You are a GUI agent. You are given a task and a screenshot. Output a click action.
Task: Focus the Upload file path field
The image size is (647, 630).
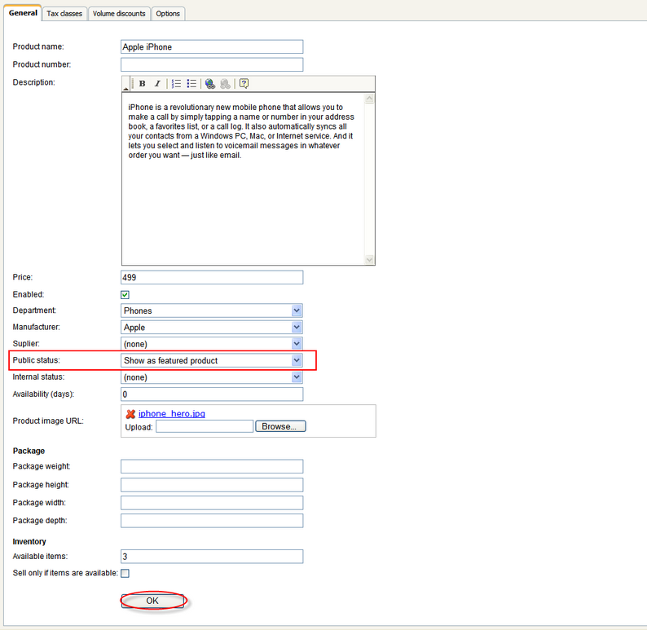[205, 426]
